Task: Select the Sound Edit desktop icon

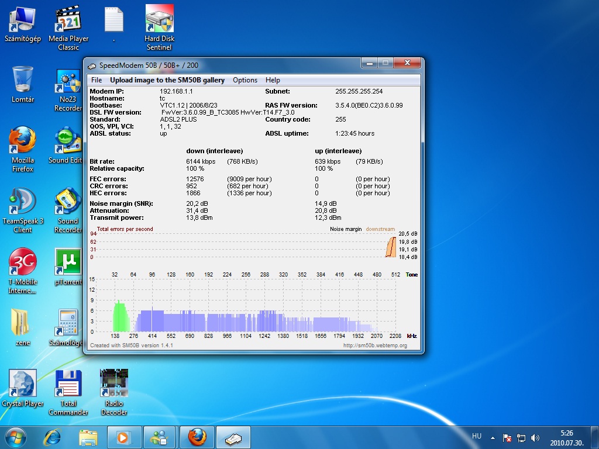Action: [66, 145]
